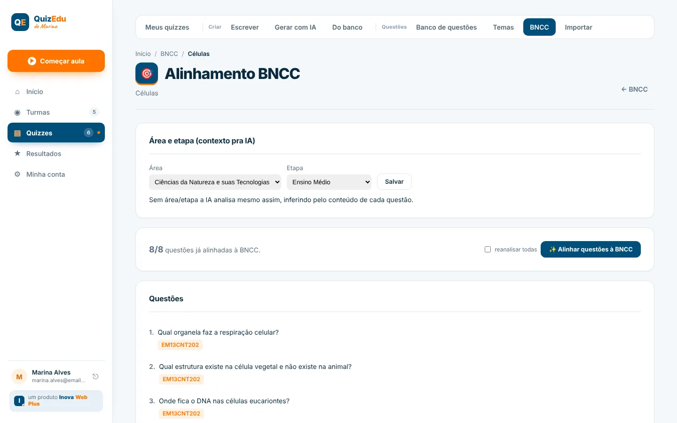Click the Início sidebar item

click(56, 92)
